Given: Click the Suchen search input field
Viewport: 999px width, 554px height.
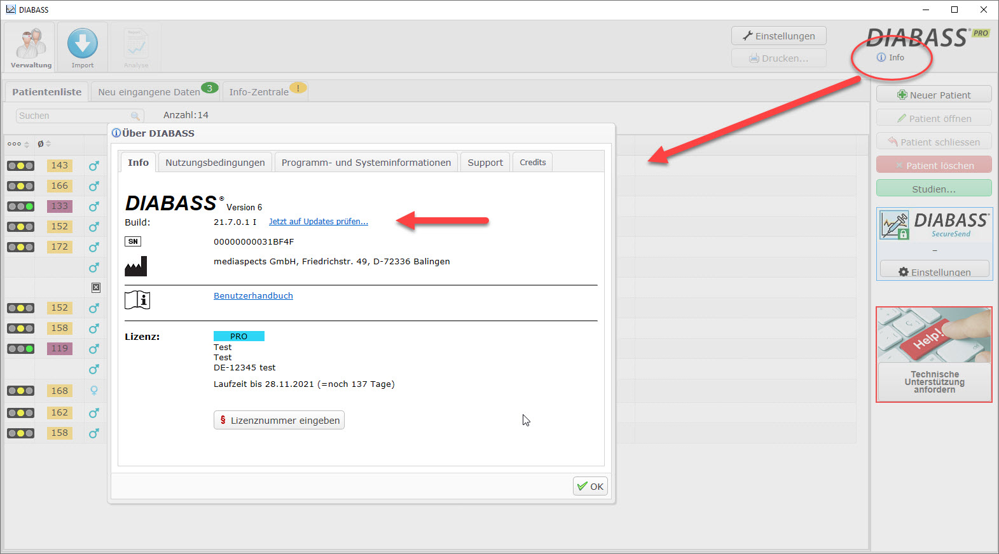Looking at the screenshot, I should (x=73, y=116).
